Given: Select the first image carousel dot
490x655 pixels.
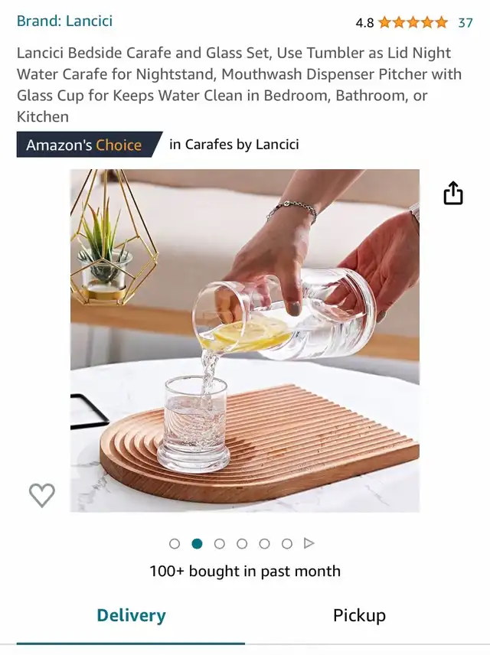Looking at the screenshot, I should pyautogui.click(x=175, y=544).
